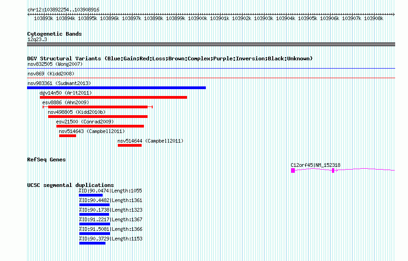The image size is (408, 261).
Task: Click the %ID:91.2217|Length:1367 label
Action: coord(110,219)
